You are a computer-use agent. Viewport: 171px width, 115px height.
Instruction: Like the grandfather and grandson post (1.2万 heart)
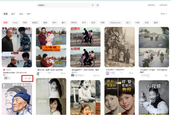[26, 78]
